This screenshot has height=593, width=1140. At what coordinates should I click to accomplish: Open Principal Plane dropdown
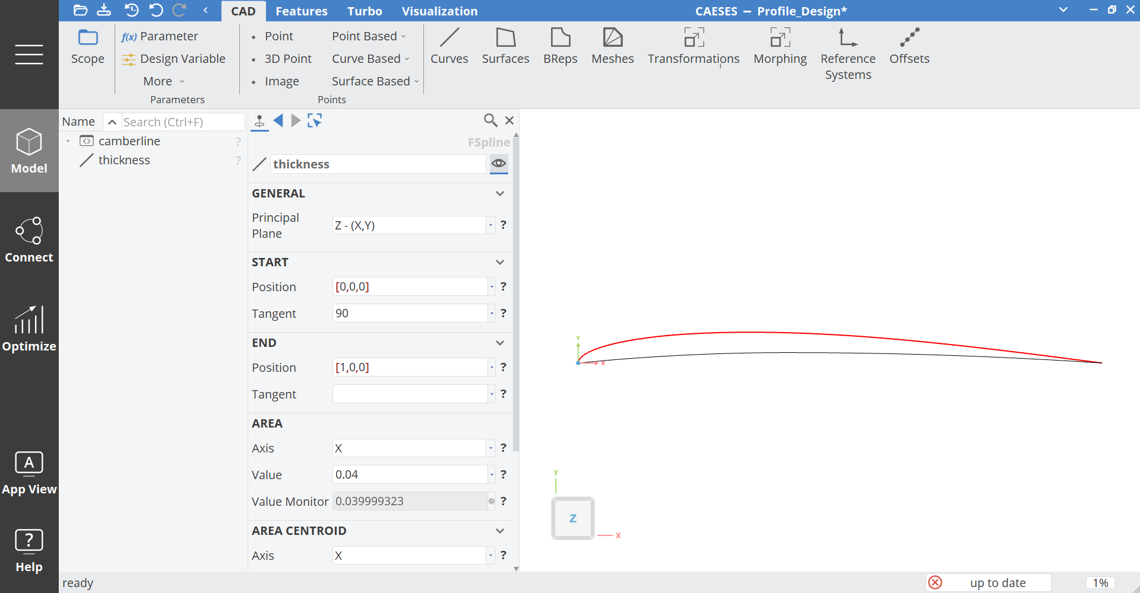click(490, 225)
